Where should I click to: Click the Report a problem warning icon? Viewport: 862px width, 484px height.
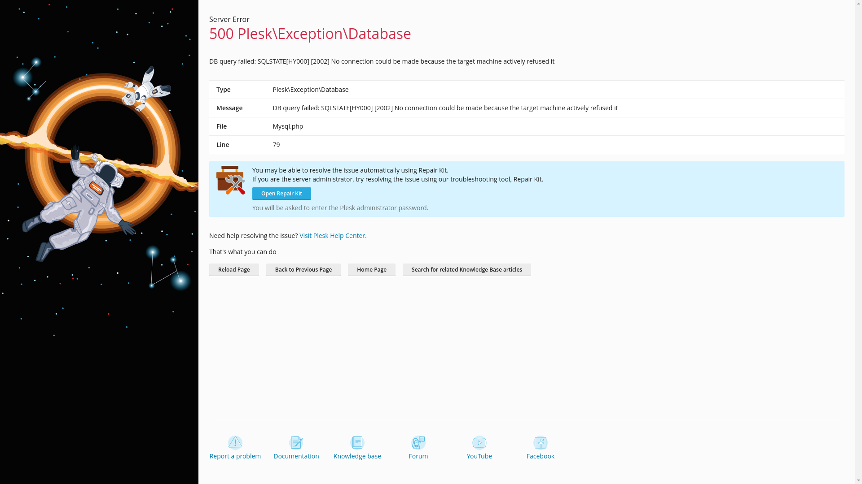click(x=235, y=443)
